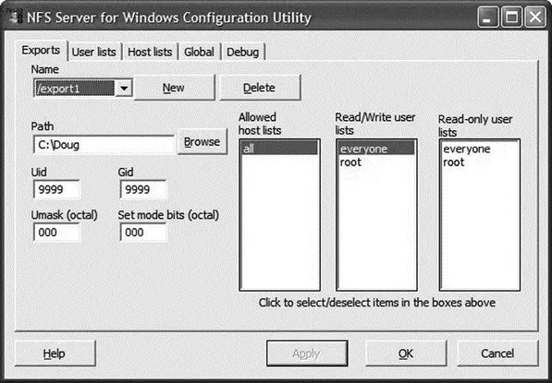This screenshot has width=552, height=383.
Task: Click the Uid field with 9999
Action: pos(56,190)
